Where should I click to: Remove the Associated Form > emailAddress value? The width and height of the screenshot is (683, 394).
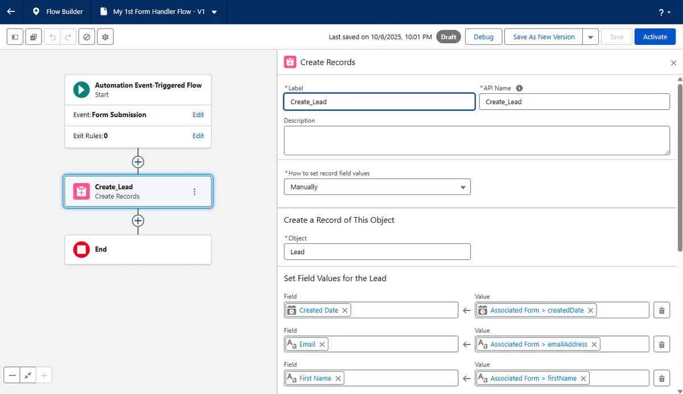[594, 345]
